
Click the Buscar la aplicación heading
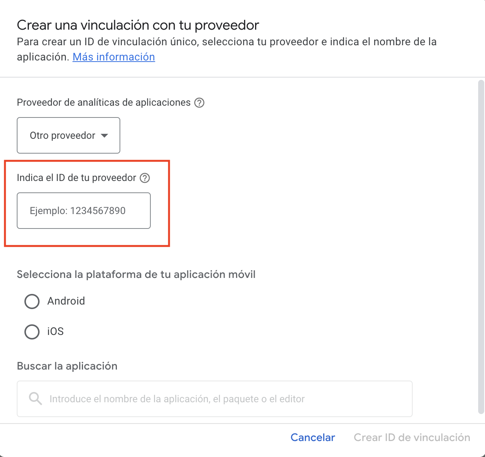(67, 366)
